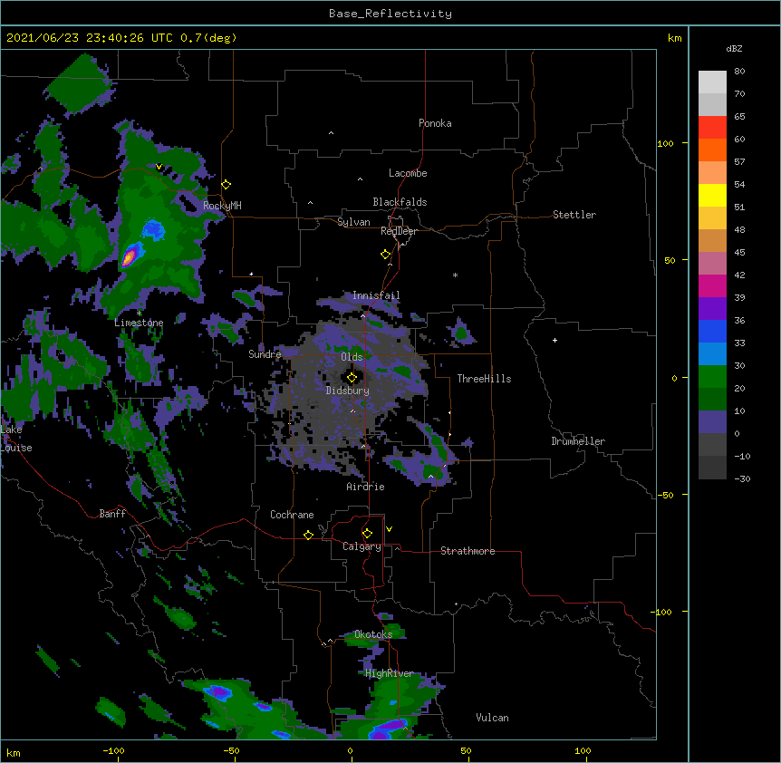Click the Vulcan label
Image resolution: width=781 pixels, height=763 pixels.
(x=493, y=718)
